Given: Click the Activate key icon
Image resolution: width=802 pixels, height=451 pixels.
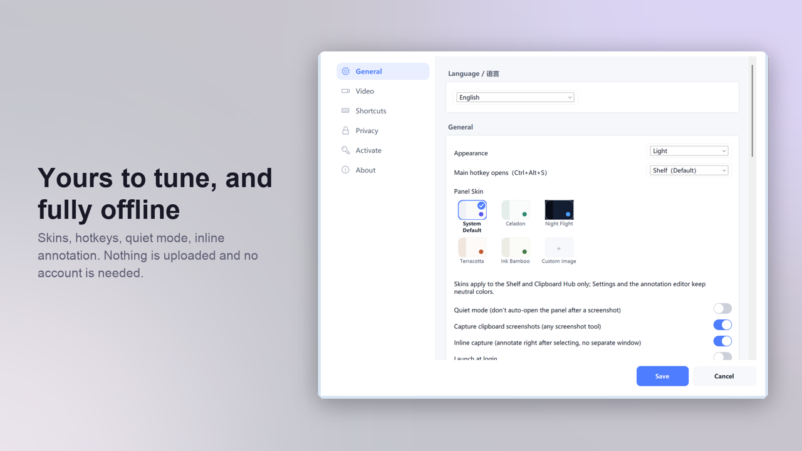Looking at the screenshot, I should pyautogui.click(x=345, y=150).
